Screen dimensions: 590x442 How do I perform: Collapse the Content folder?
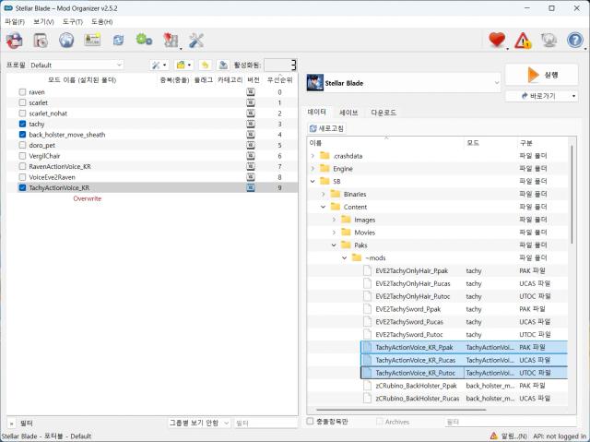(324, 207)
